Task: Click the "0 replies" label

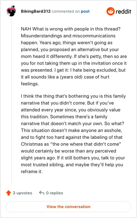Action: pyautogui.click(x=54, y=193)
